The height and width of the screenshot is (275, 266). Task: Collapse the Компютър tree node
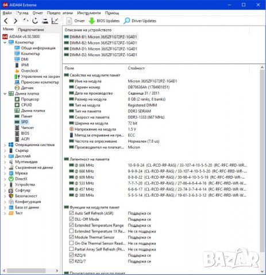pyautogui.click(x=5, y=42)
